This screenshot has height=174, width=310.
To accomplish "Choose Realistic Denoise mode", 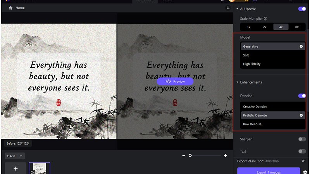I will point(273,115).
